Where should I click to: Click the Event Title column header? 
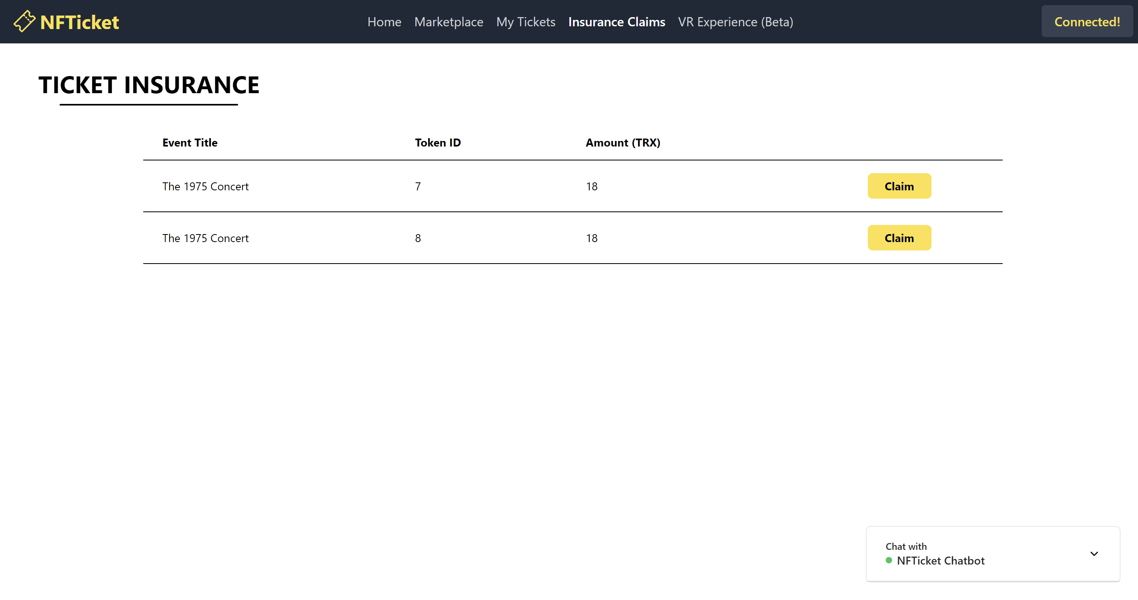[189, 143]
